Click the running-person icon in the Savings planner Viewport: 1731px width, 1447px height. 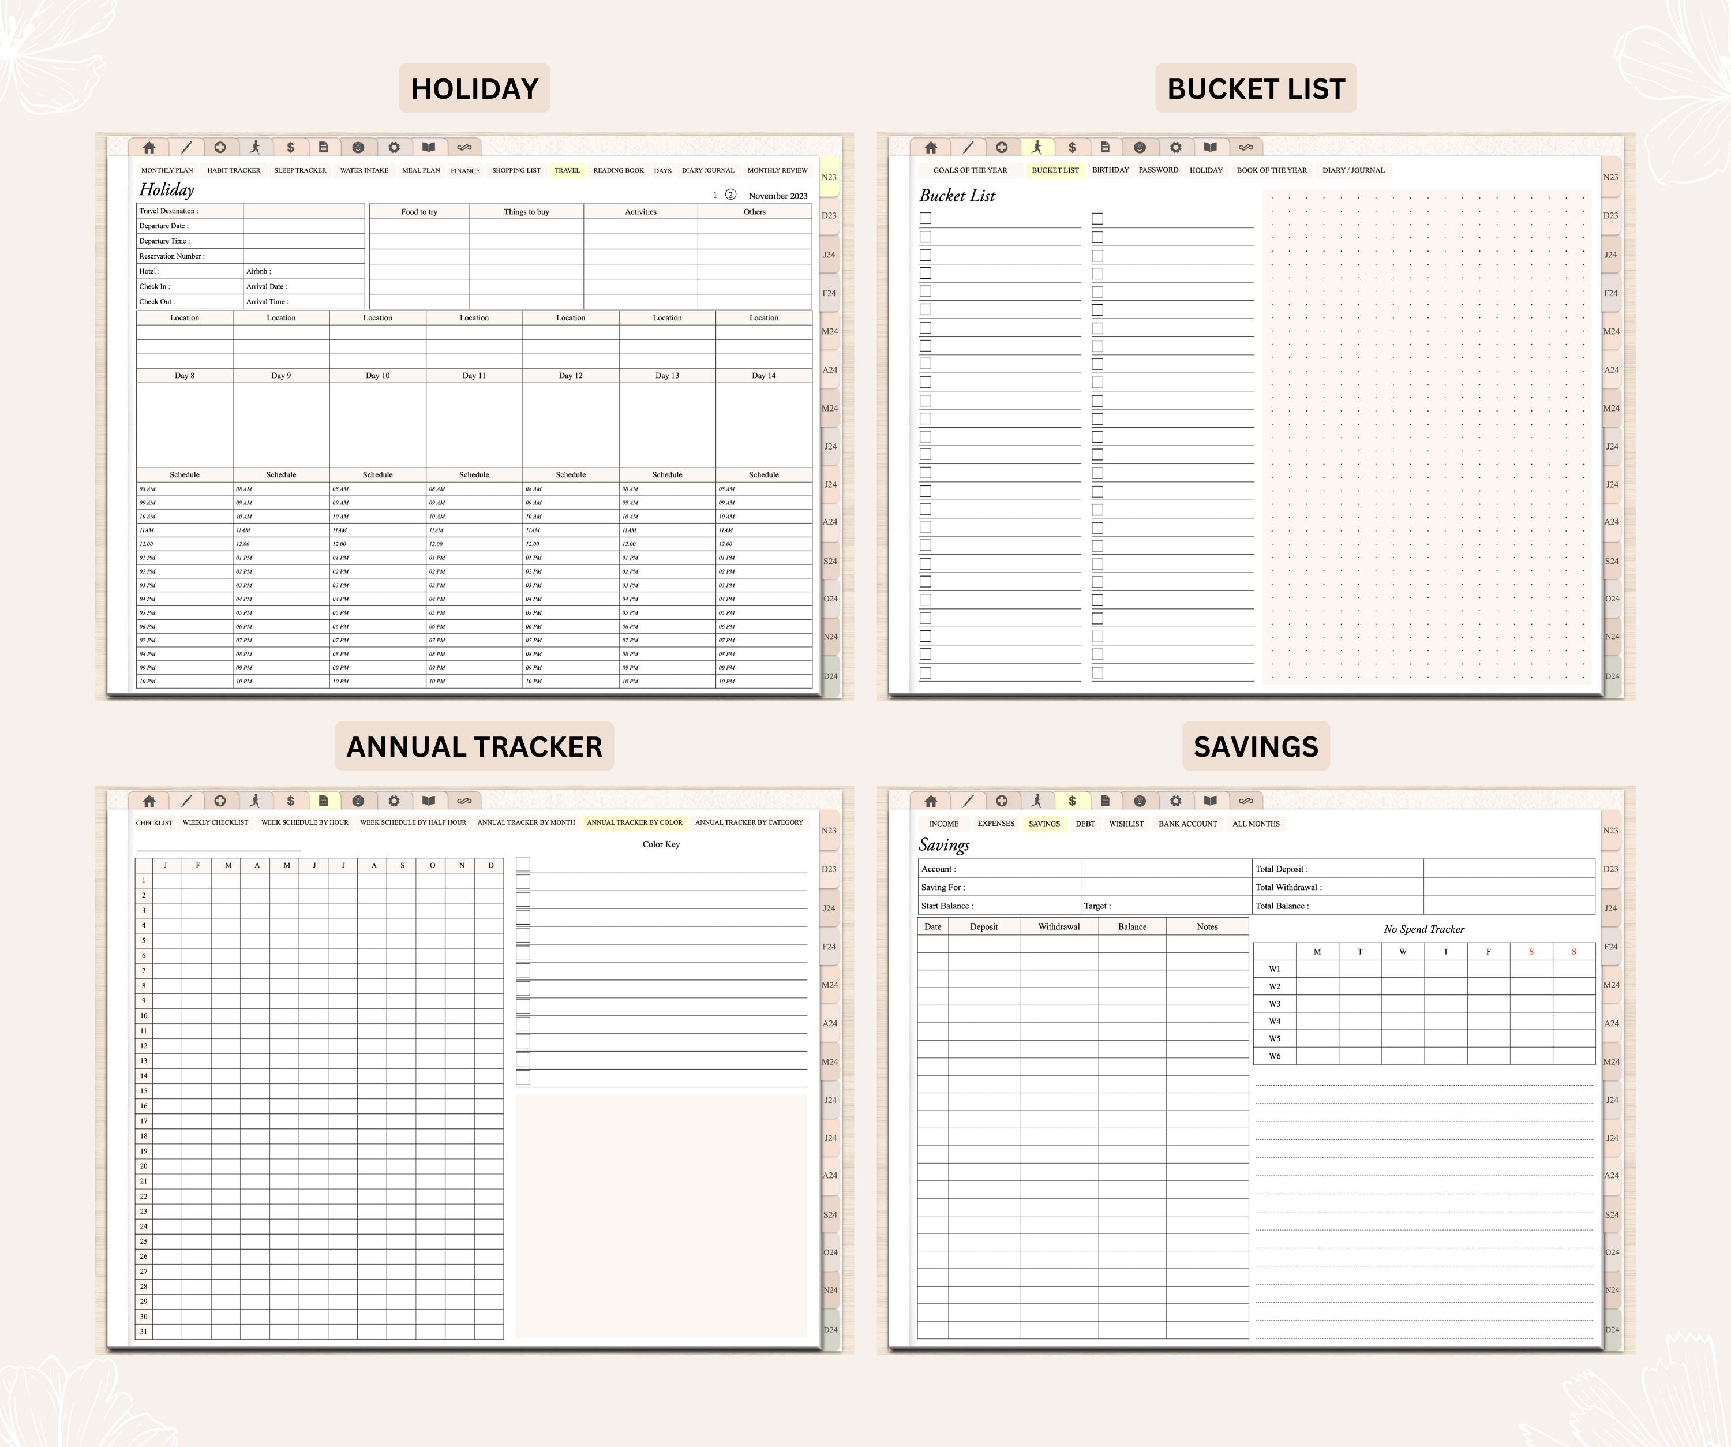(x=1037, y=801)
